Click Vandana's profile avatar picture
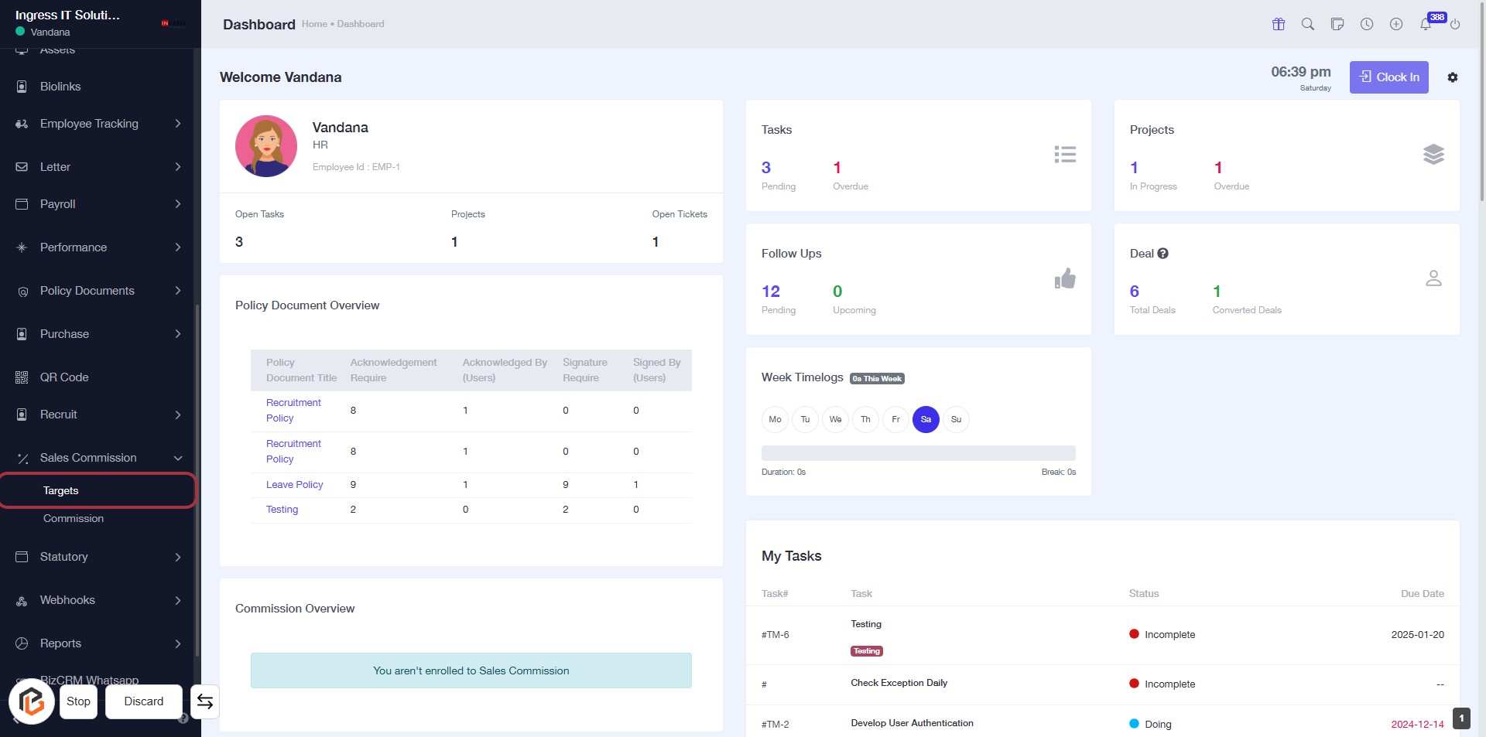Image resolution: width=1486 pixels, height=737 pixels. click(x=266, y=146)
